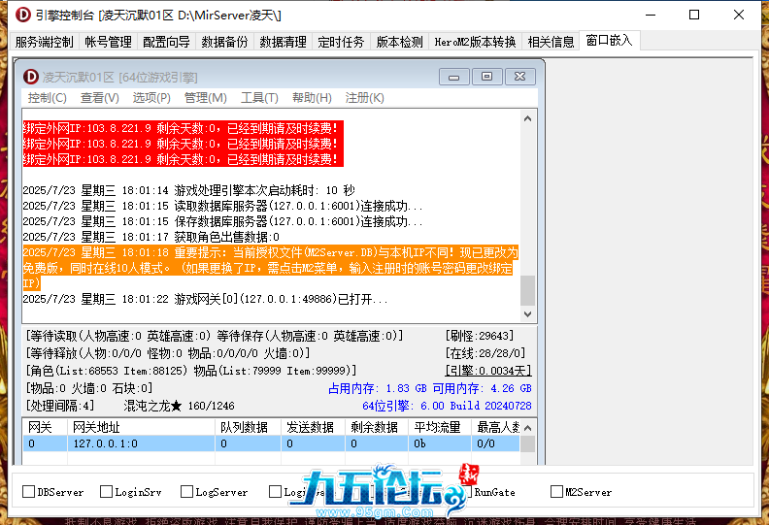The image size is (769, 525).
Task: Minimize the embedded 凌天沉默01区 game engine window
Action: [x=453, y=77]
